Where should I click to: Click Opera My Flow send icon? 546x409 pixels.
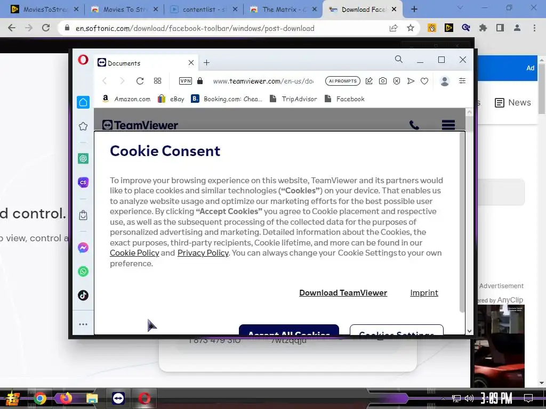[x=411, y=81]
